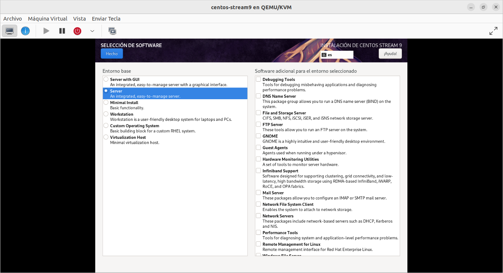503x273 pixels.
Task: Tick the Infiniband Support checkbox
Action: click(258, 170)
